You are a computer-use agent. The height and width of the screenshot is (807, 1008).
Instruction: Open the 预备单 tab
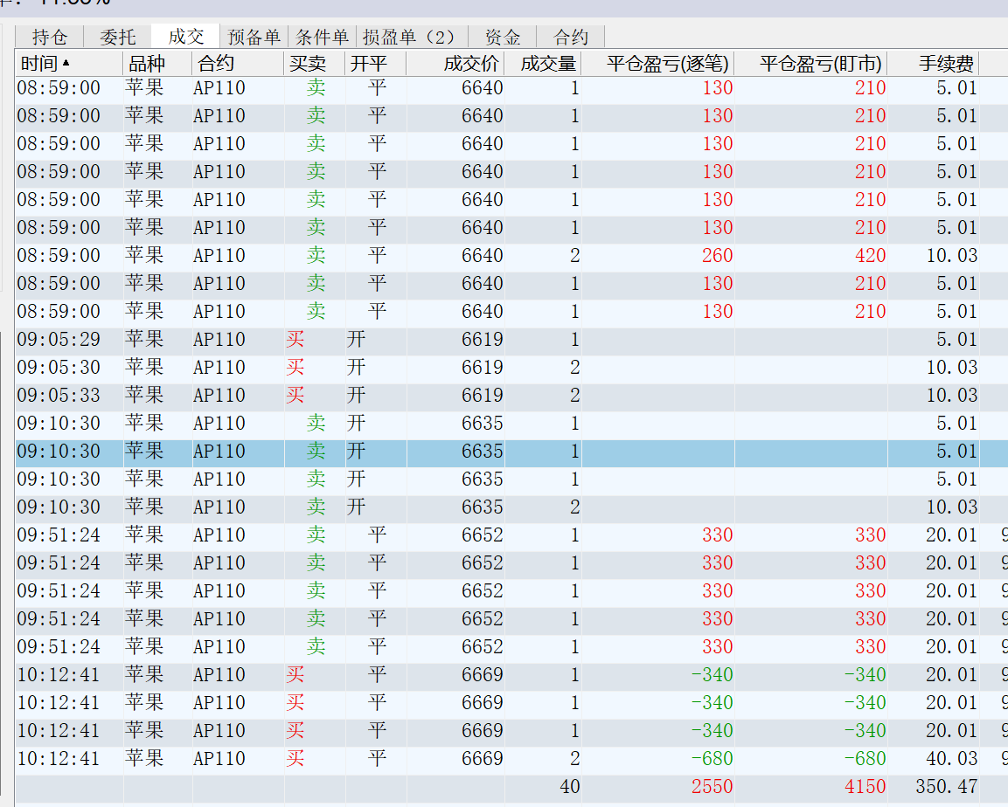[254, 37]
